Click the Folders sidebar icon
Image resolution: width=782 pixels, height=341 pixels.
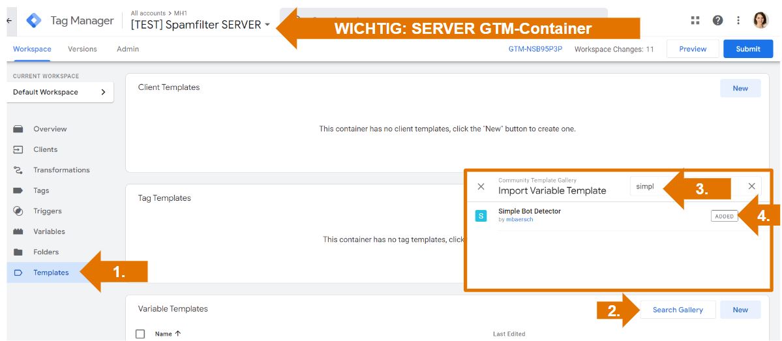point(18,252)
